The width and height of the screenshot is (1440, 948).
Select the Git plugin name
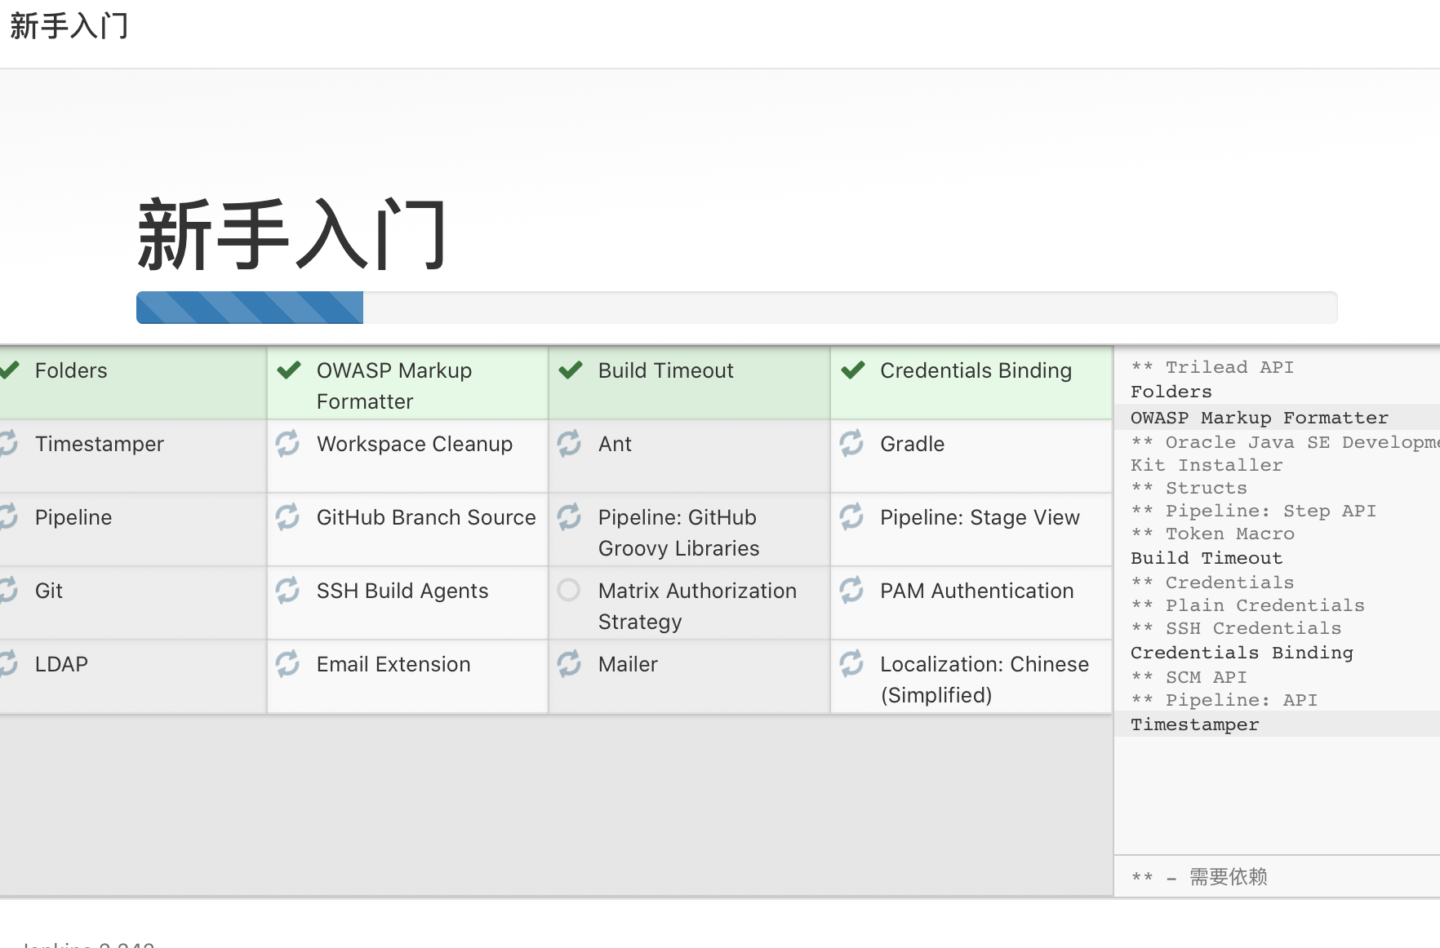click(49, 591)
